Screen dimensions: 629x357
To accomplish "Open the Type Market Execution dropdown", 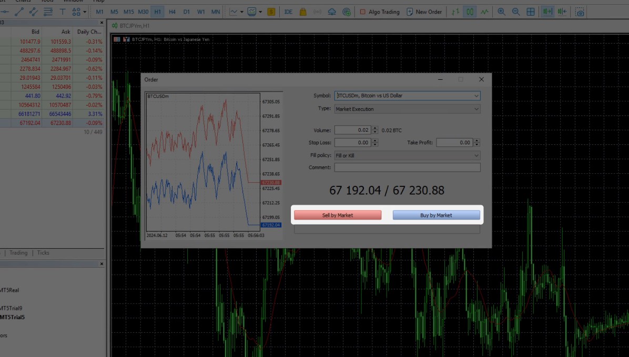I will [407, 109].
